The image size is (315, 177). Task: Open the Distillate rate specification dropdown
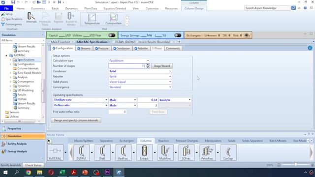point(106,100)
